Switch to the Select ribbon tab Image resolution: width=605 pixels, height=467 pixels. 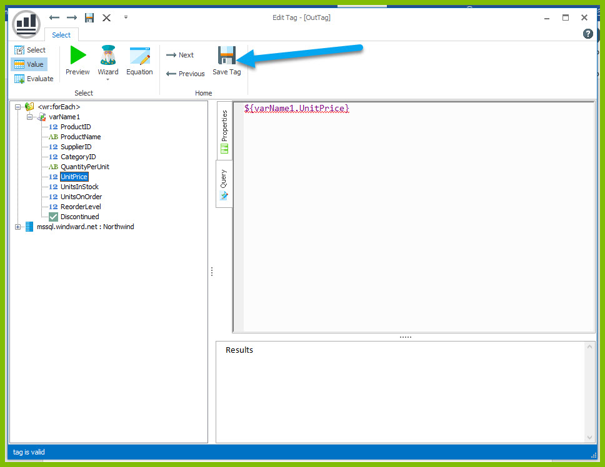tap(61, 35)
